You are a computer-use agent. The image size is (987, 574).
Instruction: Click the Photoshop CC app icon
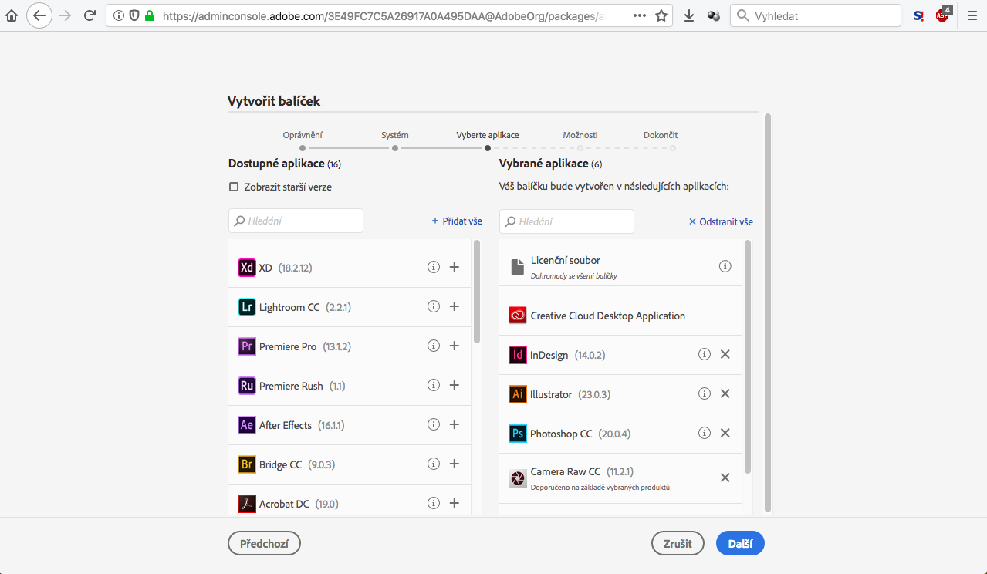(x=518, y=434)
